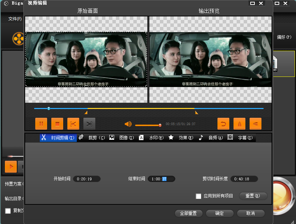The height and width of the screenshot is (224, 296).
Task: Enable the 应用到所有项目 checkbox
Action: pyautogui.click(x=198, y=196)
